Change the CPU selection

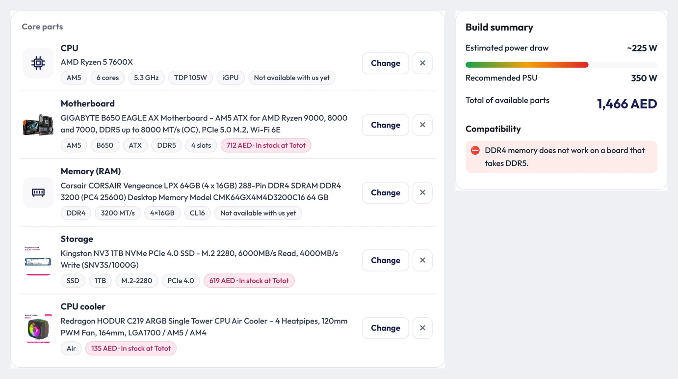(386, 63)
